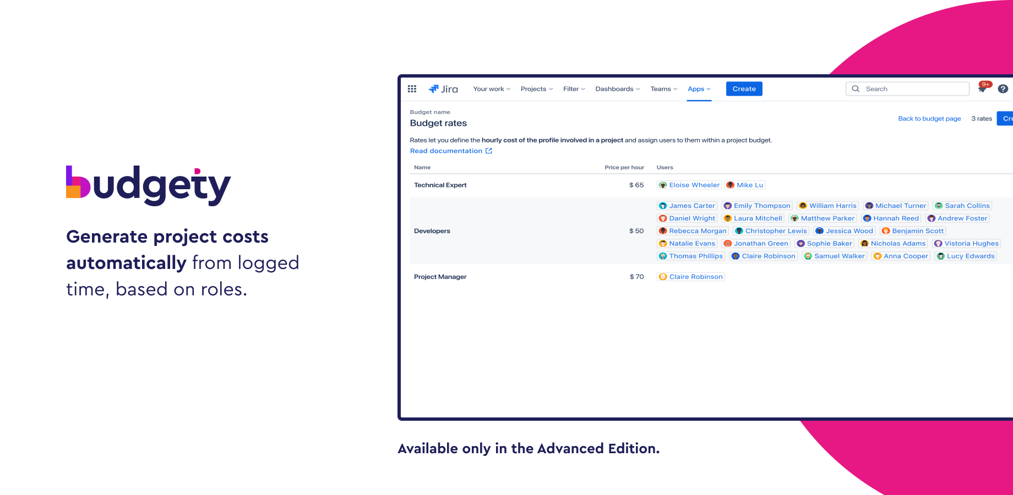Click Mike Lu's avatar icon
Viewport: 1013px width, 495px height.
tap(730, 185)
